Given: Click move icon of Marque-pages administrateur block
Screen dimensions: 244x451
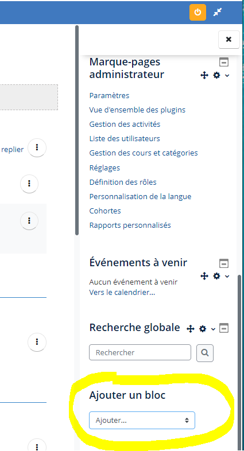Looking at the screenshot, I should tap(204, 75).
